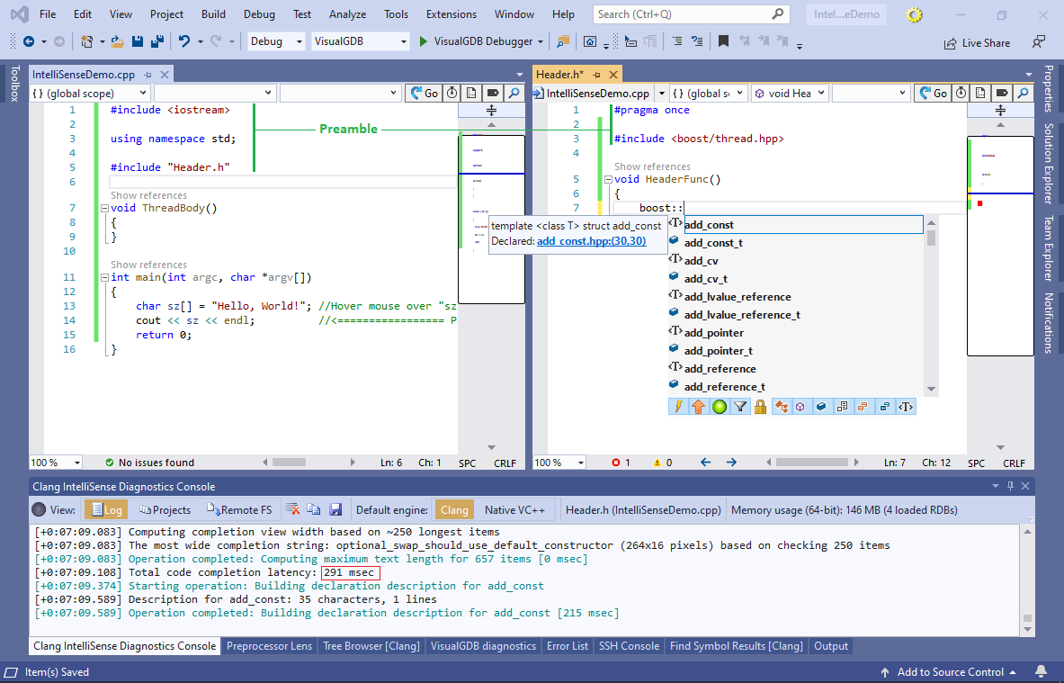
Task: Click the feedback person icon at top right
Action: click(1038, 42)
